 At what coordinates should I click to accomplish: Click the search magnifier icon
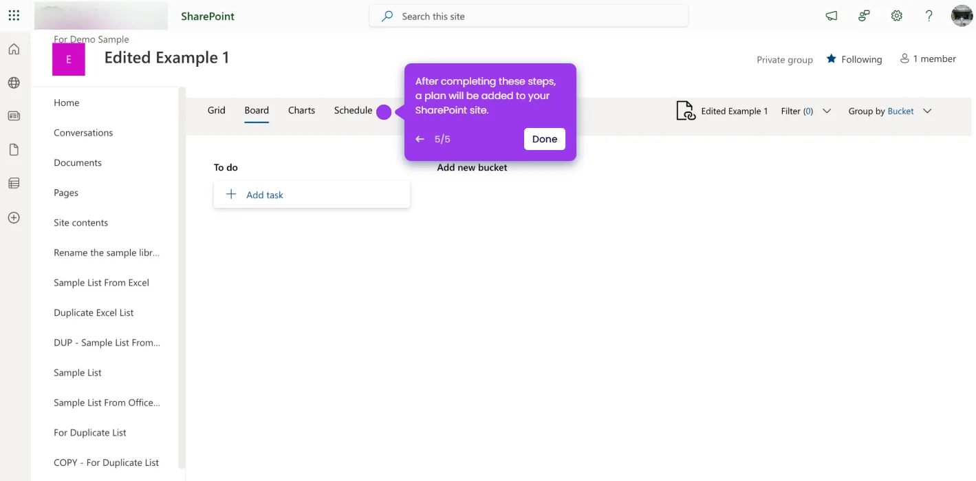click(x=387, y=16)
